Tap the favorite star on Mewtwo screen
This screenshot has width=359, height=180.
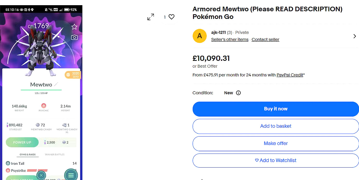click(x=74, y=27)
